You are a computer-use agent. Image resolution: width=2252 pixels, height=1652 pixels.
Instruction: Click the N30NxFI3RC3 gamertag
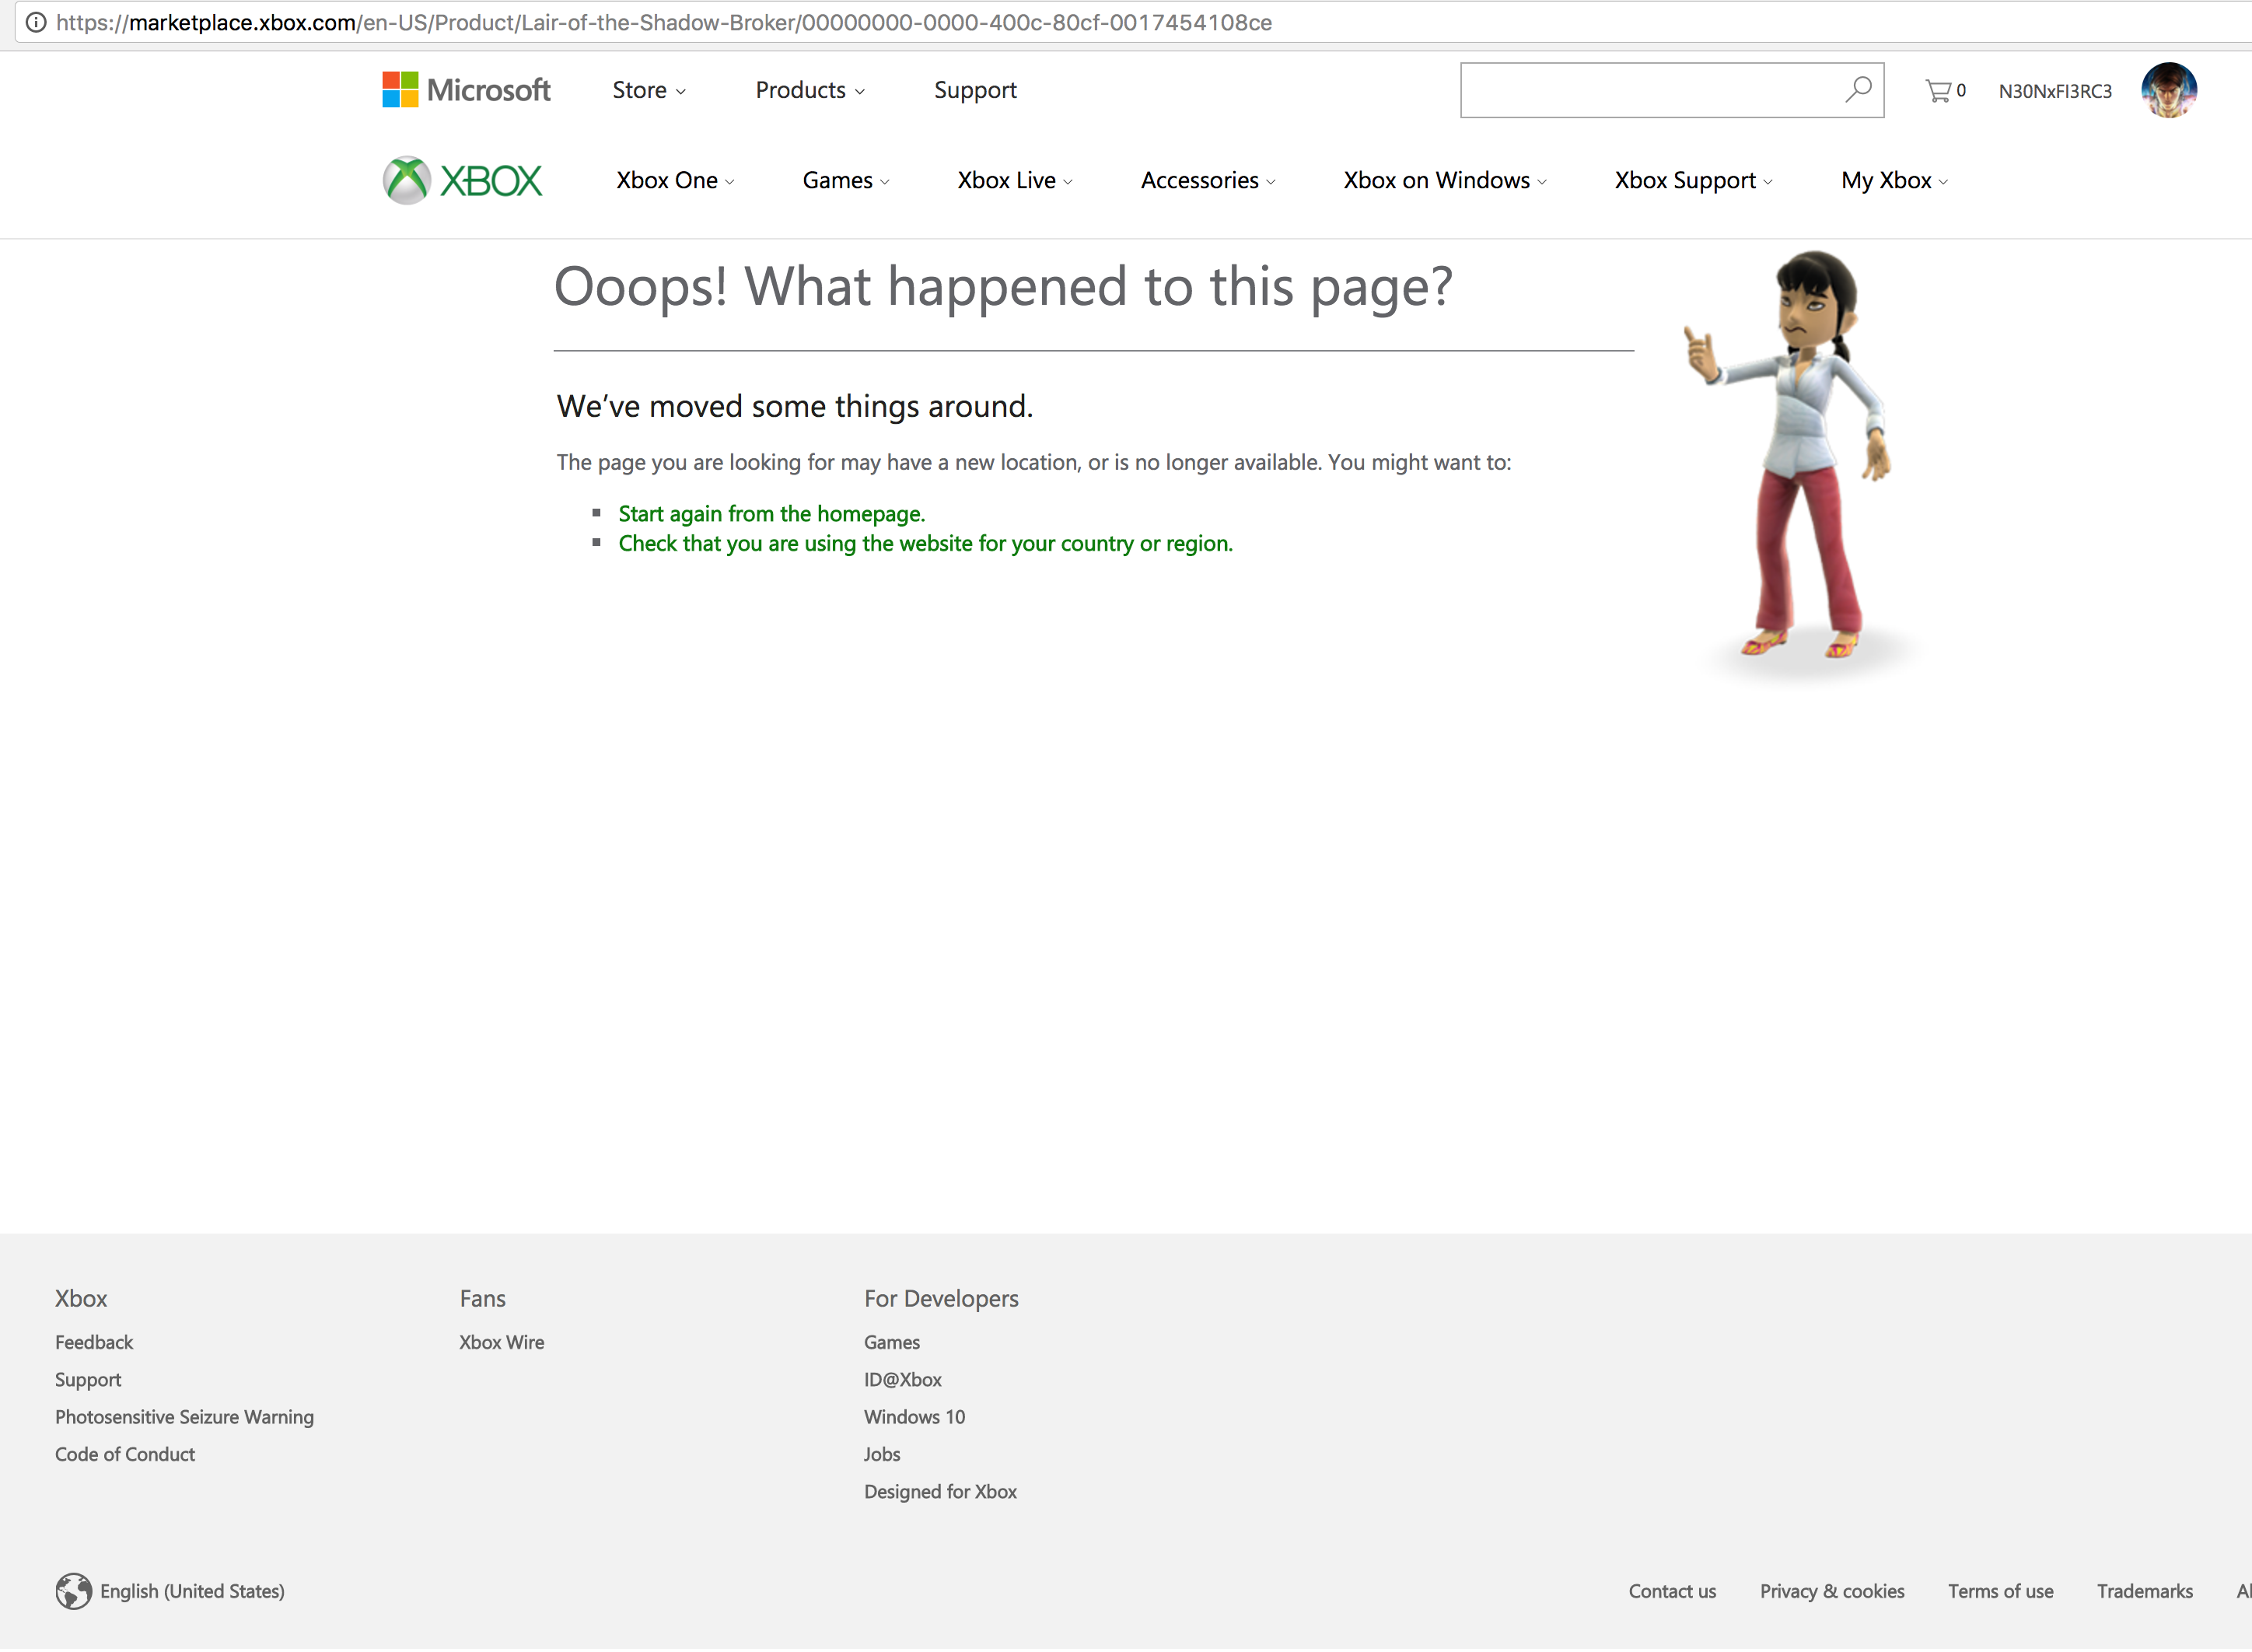(x=2054, y=91)
